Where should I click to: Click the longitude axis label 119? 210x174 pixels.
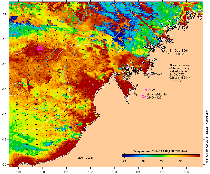tap(18, 172)
